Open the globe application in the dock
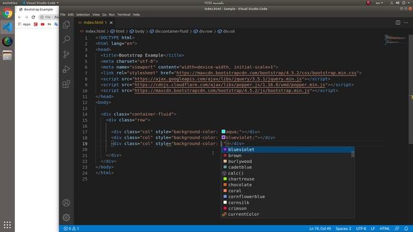The image size is (413, 232). click(7, 41)
